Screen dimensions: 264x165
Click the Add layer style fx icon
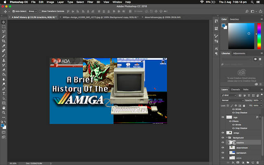(233, 163)
